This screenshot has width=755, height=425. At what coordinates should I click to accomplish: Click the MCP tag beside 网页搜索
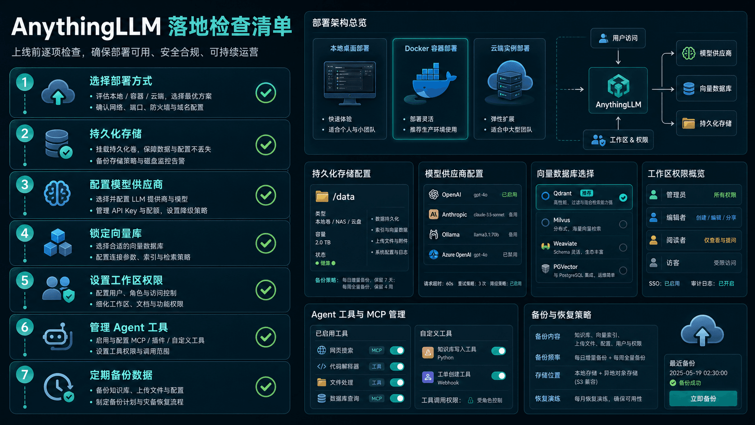pyautogui.click(x=377, y=350)
